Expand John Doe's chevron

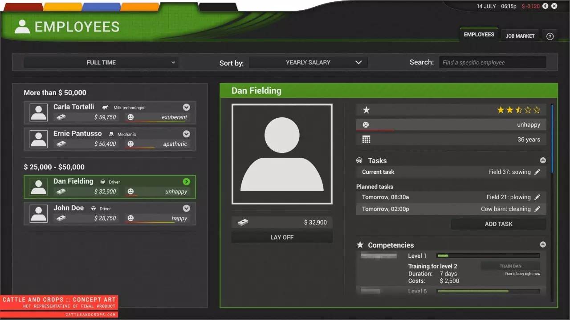pyautogui.click(x=186, y=208)
